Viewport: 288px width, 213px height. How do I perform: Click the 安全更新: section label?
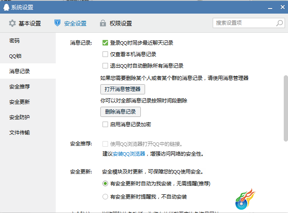click(81, 172)
